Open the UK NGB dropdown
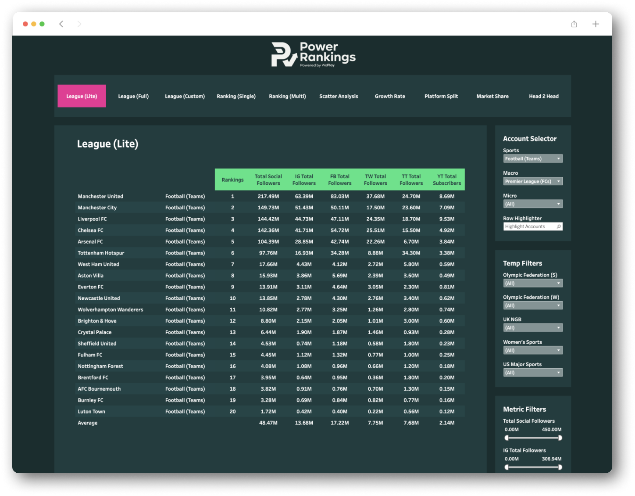Screen dimensions: 635x496 tap(533, 328)
